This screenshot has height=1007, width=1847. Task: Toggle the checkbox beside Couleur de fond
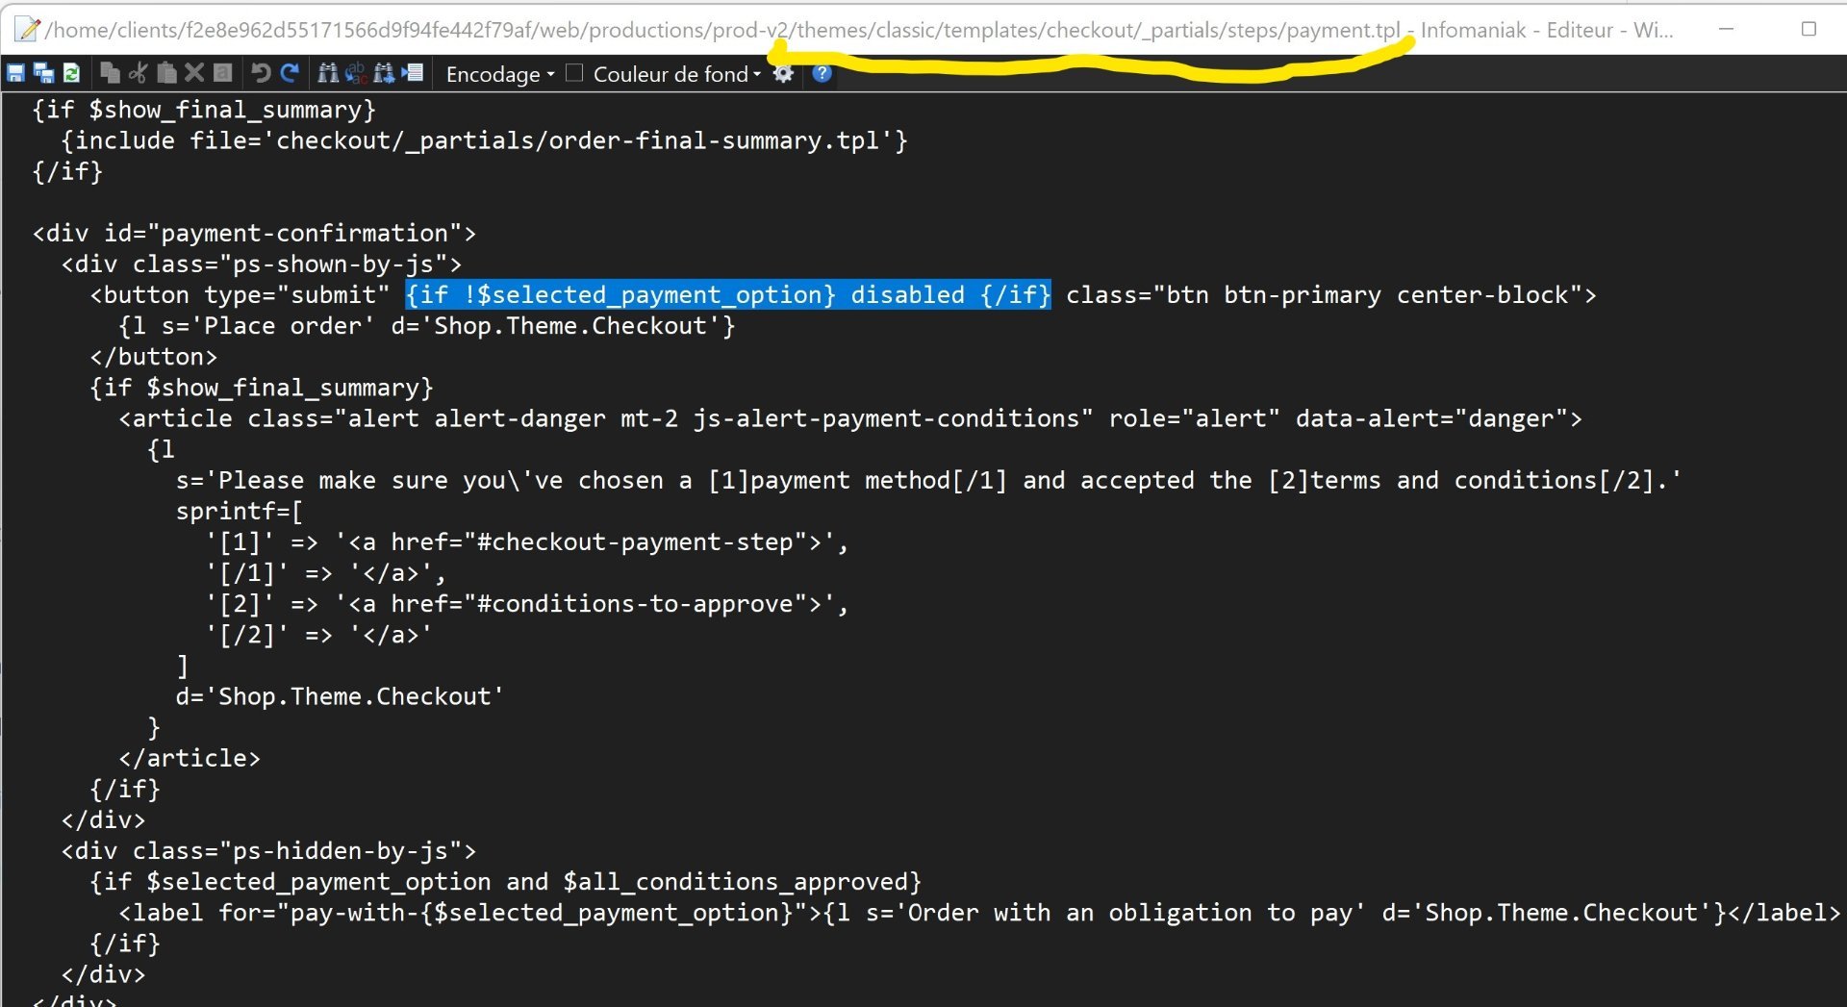pyautogui.click(x=574, y=73)
